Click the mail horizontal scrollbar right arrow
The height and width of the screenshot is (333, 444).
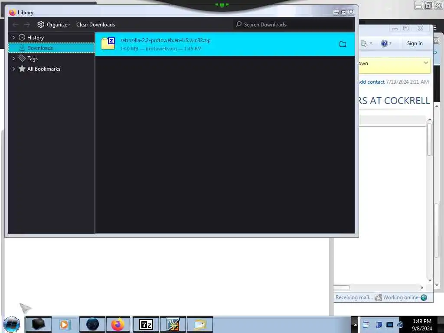[x=422, y=288]
